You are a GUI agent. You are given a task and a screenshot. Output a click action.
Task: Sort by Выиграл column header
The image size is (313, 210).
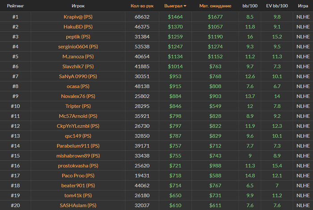click(x=173, y=6)
